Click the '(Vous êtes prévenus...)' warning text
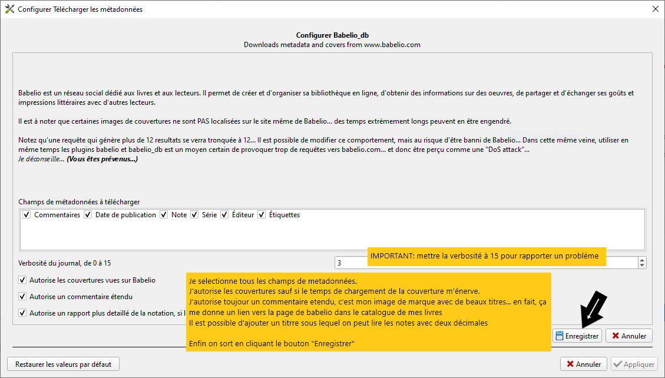665x378 pixels. point(102,159)
